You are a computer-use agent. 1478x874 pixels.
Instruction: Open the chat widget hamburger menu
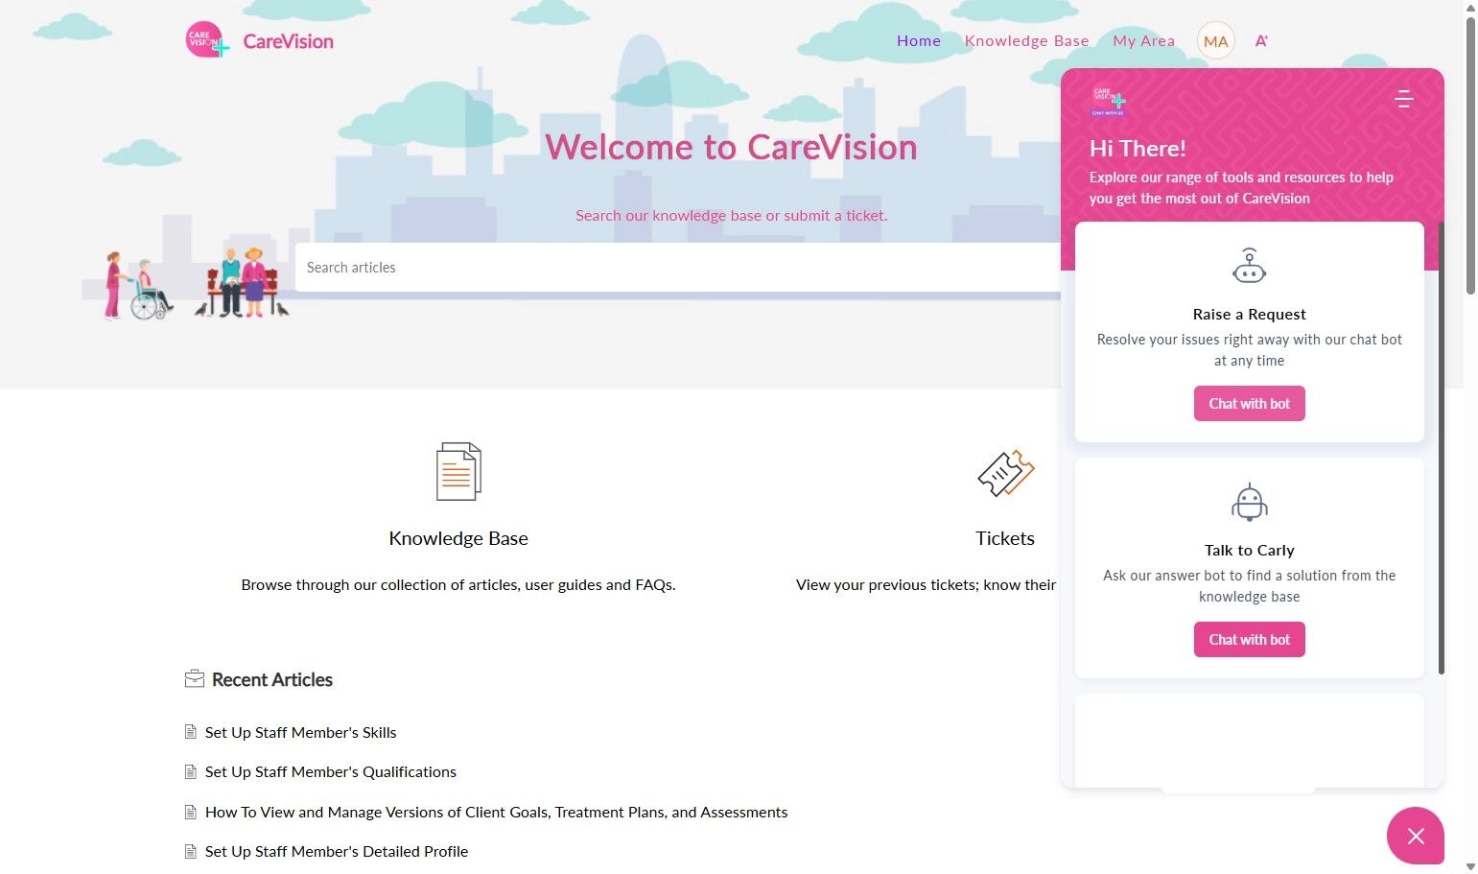(1404, 99)
